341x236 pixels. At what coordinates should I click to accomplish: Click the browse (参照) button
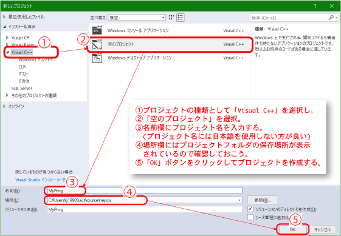[263, 200]
